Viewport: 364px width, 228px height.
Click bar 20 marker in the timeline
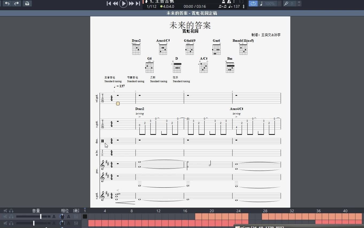(x=212, y=211)
